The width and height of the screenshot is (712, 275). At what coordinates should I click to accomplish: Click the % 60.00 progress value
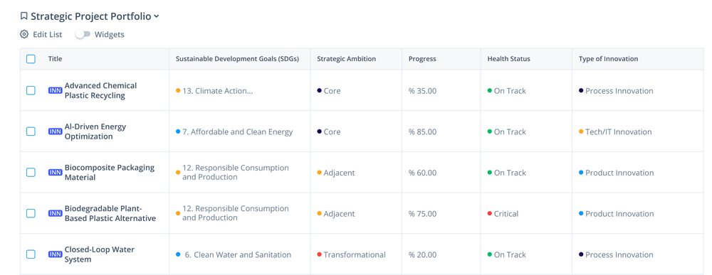click(422, 173)
